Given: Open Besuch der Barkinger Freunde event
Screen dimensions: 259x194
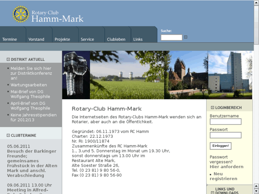Looking at the screenshot, I should tap(32, 163).
